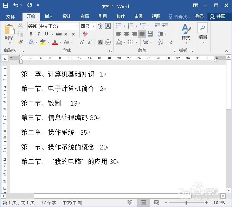
Task: Click the Save icon in title bar
Action: 6,5
